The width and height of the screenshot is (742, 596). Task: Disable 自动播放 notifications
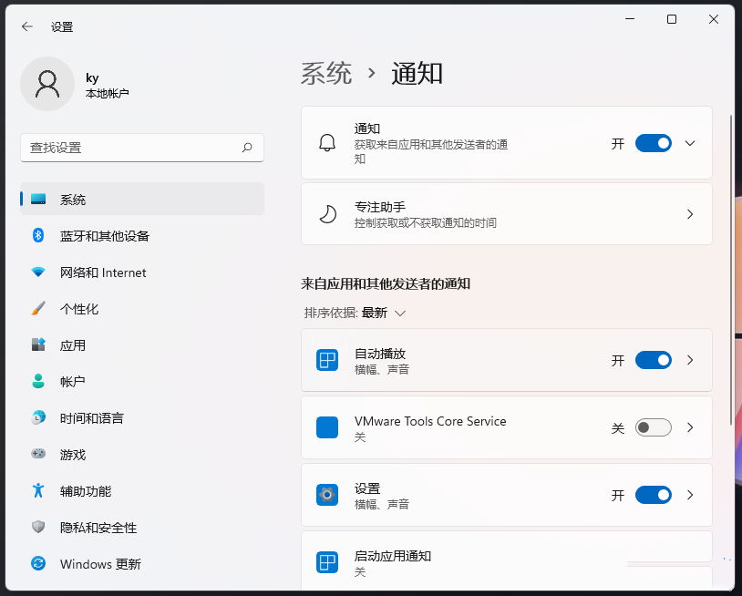[653, 359]
